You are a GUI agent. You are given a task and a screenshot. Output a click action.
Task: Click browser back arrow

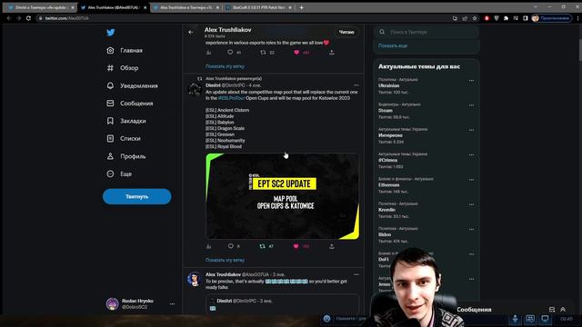tap(9, 18)
